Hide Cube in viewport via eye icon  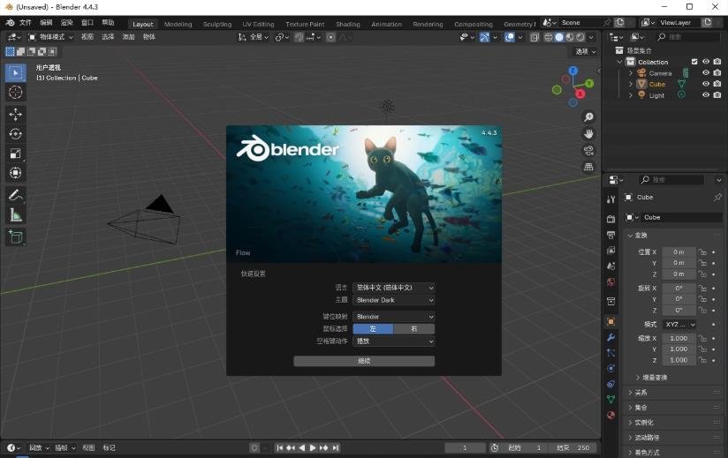tap(706, 84)
